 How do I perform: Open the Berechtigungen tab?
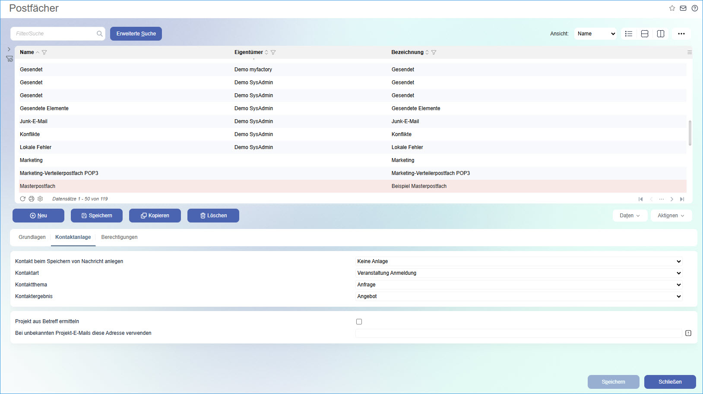[x=119, y=237]
